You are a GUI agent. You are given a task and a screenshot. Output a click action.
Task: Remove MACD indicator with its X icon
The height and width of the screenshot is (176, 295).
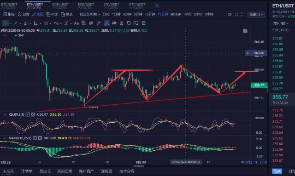40,138
